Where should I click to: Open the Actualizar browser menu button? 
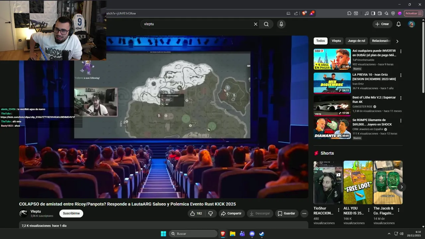413,13
